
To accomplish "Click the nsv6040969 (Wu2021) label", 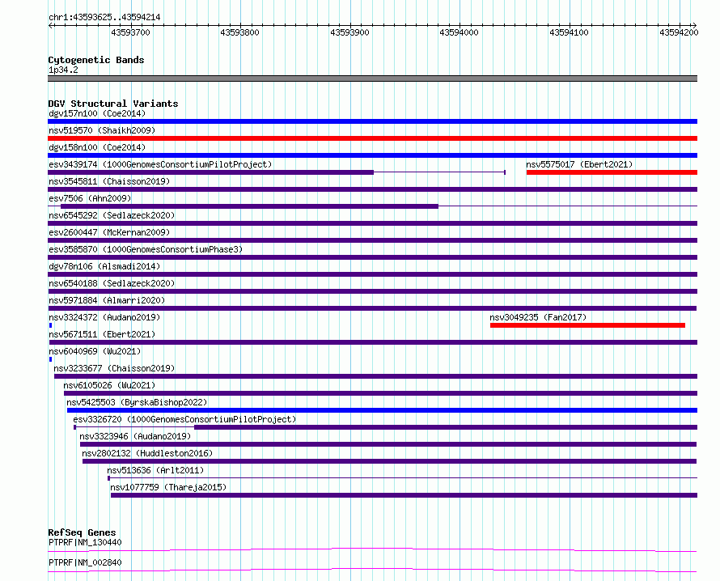I will pyautogui.click(x=95, y=351).
